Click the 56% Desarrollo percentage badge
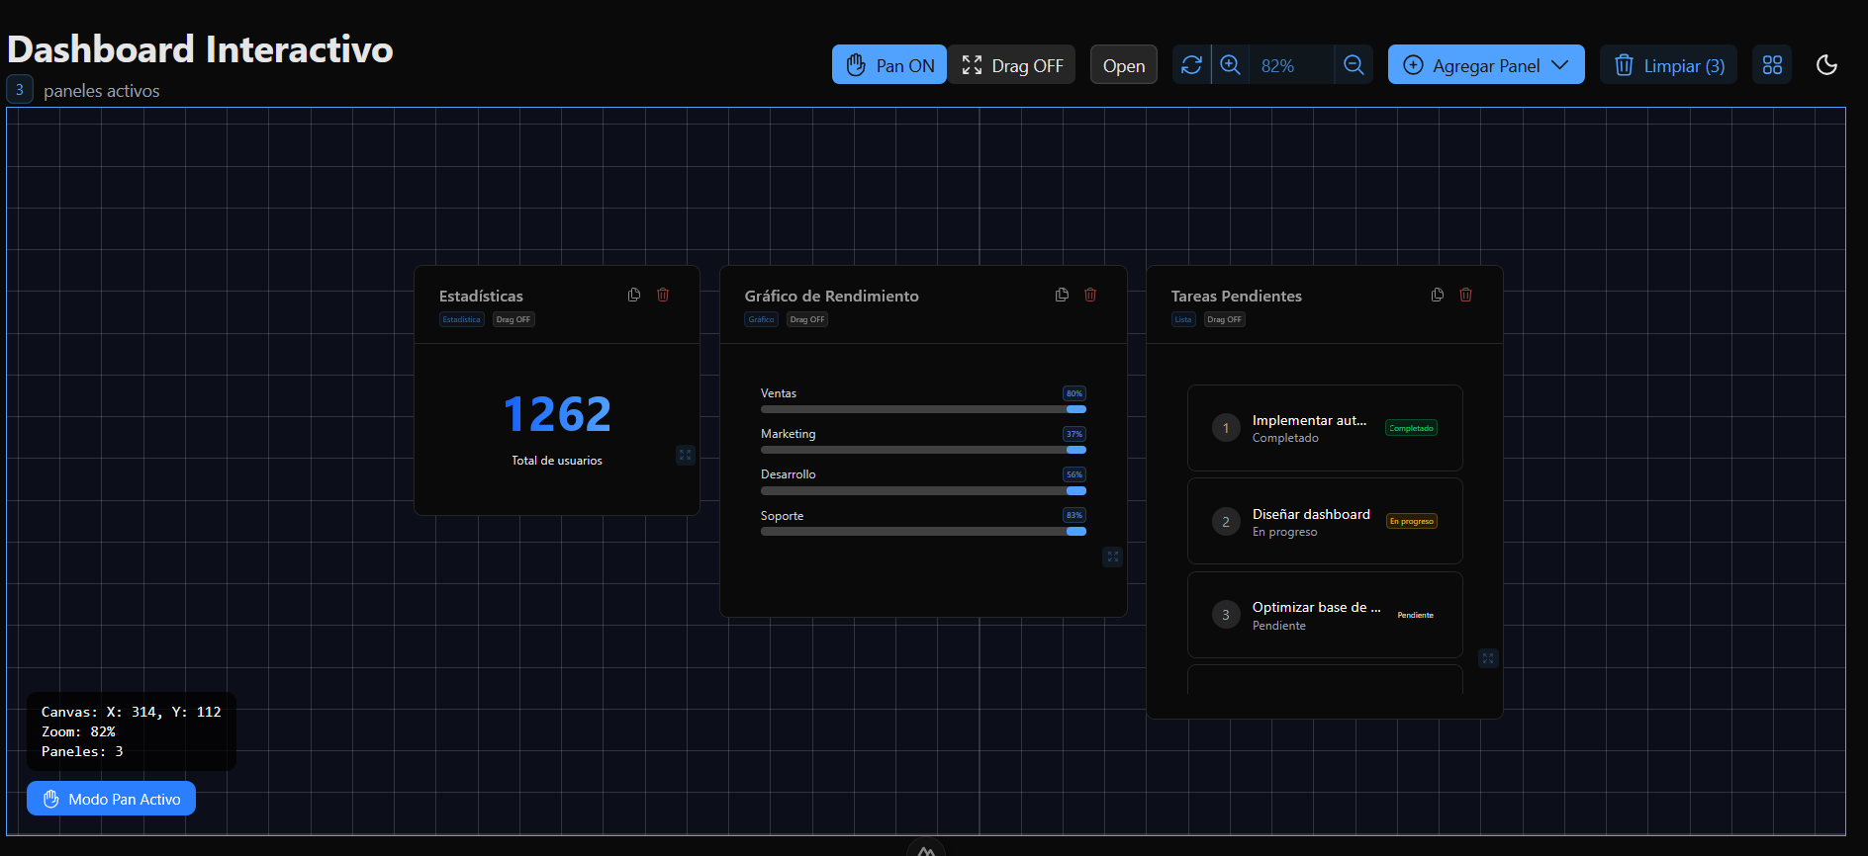The image size is (1868, 856). tap(1074, 474)
